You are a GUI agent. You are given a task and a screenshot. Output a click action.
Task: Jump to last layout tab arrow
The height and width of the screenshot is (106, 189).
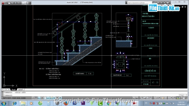(9, 90)
